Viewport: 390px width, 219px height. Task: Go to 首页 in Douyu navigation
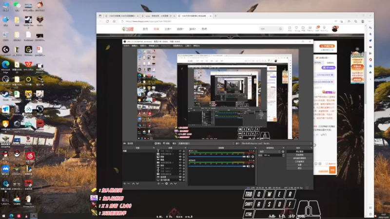click(145, 29)
